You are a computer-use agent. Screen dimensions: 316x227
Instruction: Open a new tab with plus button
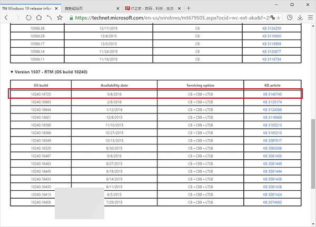coord(189,8)
